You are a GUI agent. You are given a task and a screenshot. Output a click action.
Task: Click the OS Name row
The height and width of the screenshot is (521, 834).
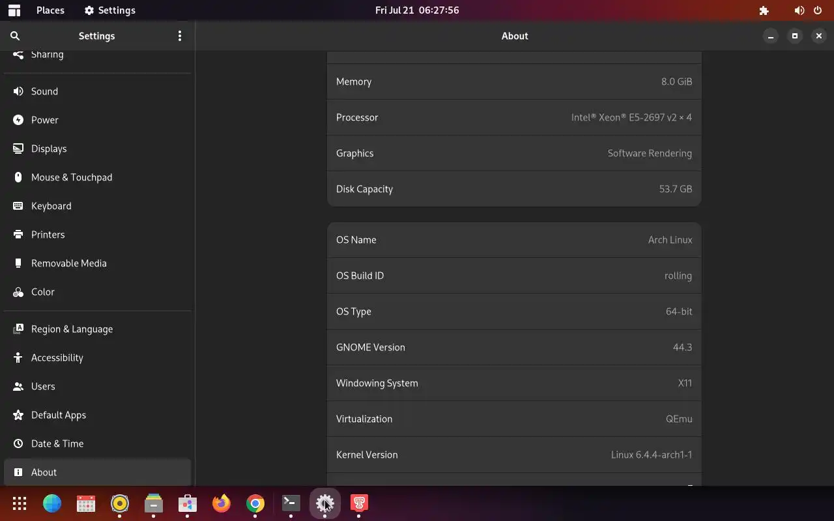(514, 240)
